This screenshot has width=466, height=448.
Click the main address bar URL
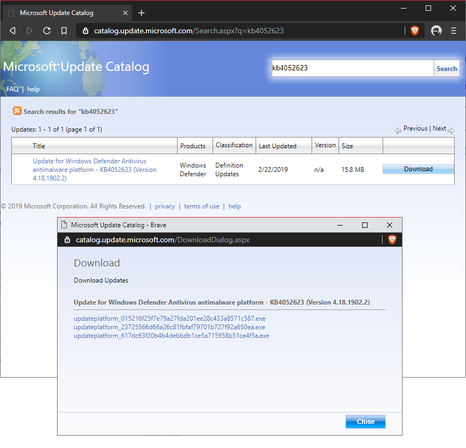point(189,31)
